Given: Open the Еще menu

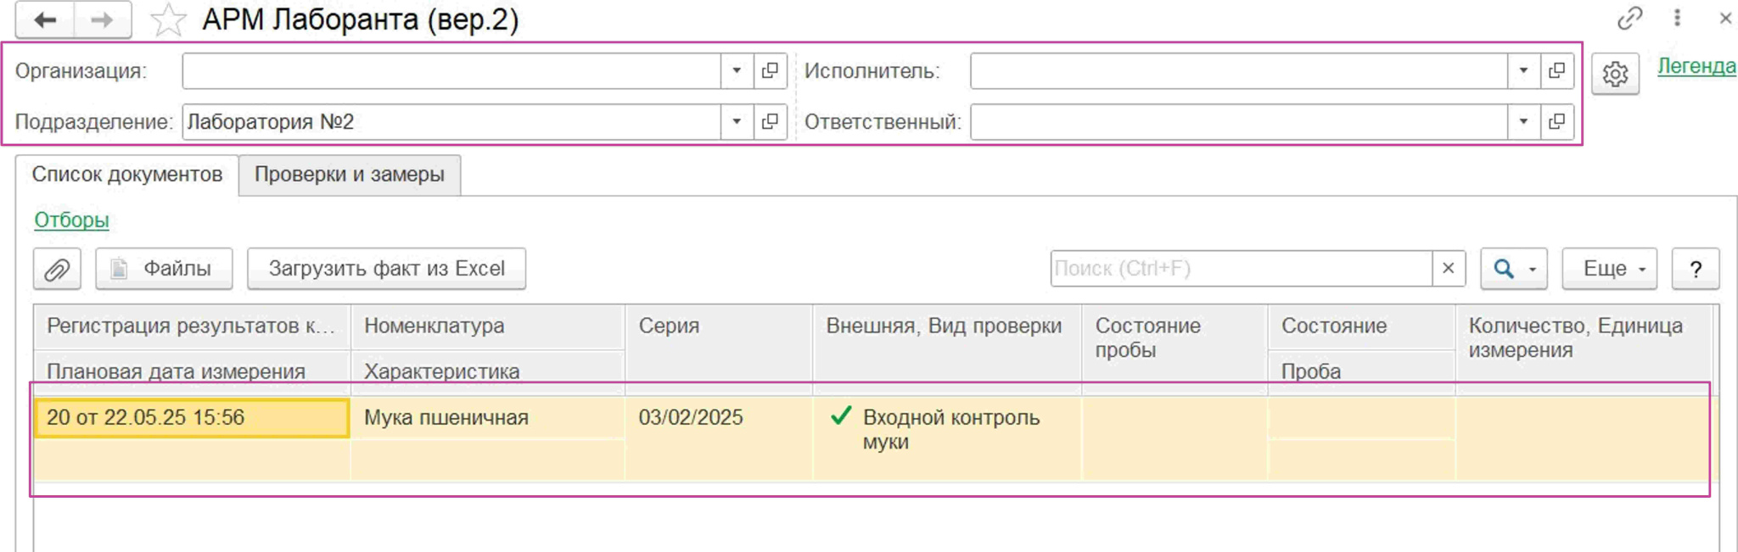Looking at the screenshot, I should coord(1609,270).
